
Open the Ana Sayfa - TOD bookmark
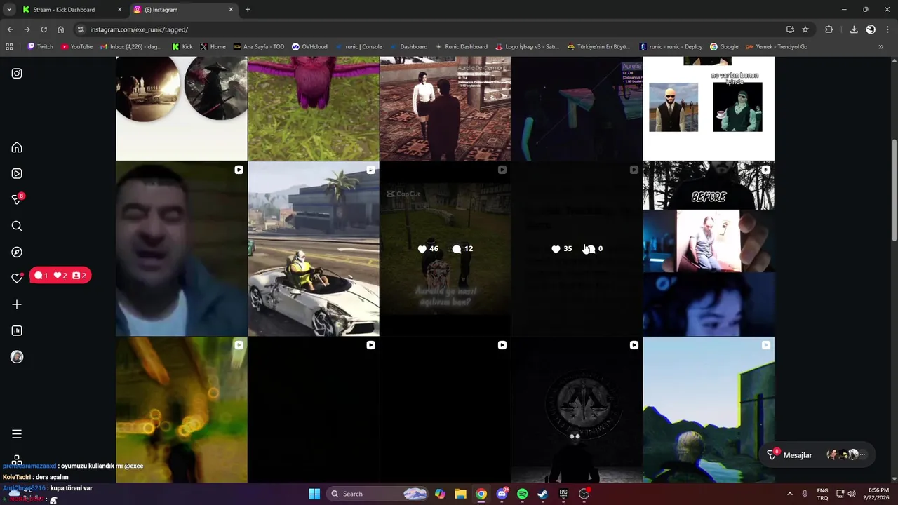point(258,47)
